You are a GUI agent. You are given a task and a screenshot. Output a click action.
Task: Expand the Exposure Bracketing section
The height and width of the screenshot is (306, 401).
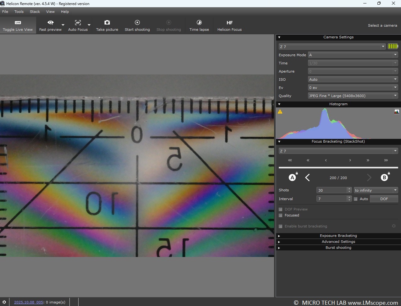point(338,236)
